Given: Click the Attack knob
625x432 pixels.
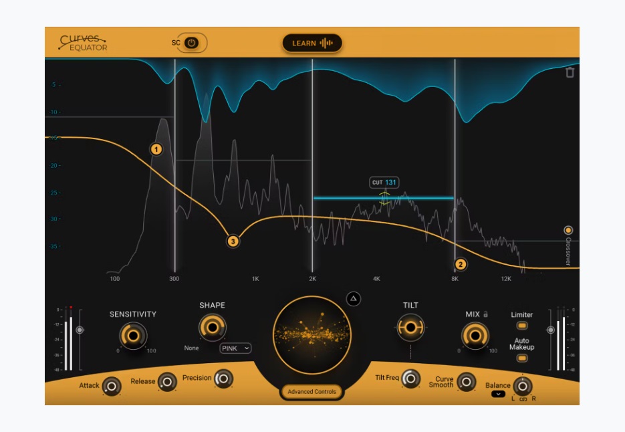Looking at the screenshot, I should coord(112,386).
